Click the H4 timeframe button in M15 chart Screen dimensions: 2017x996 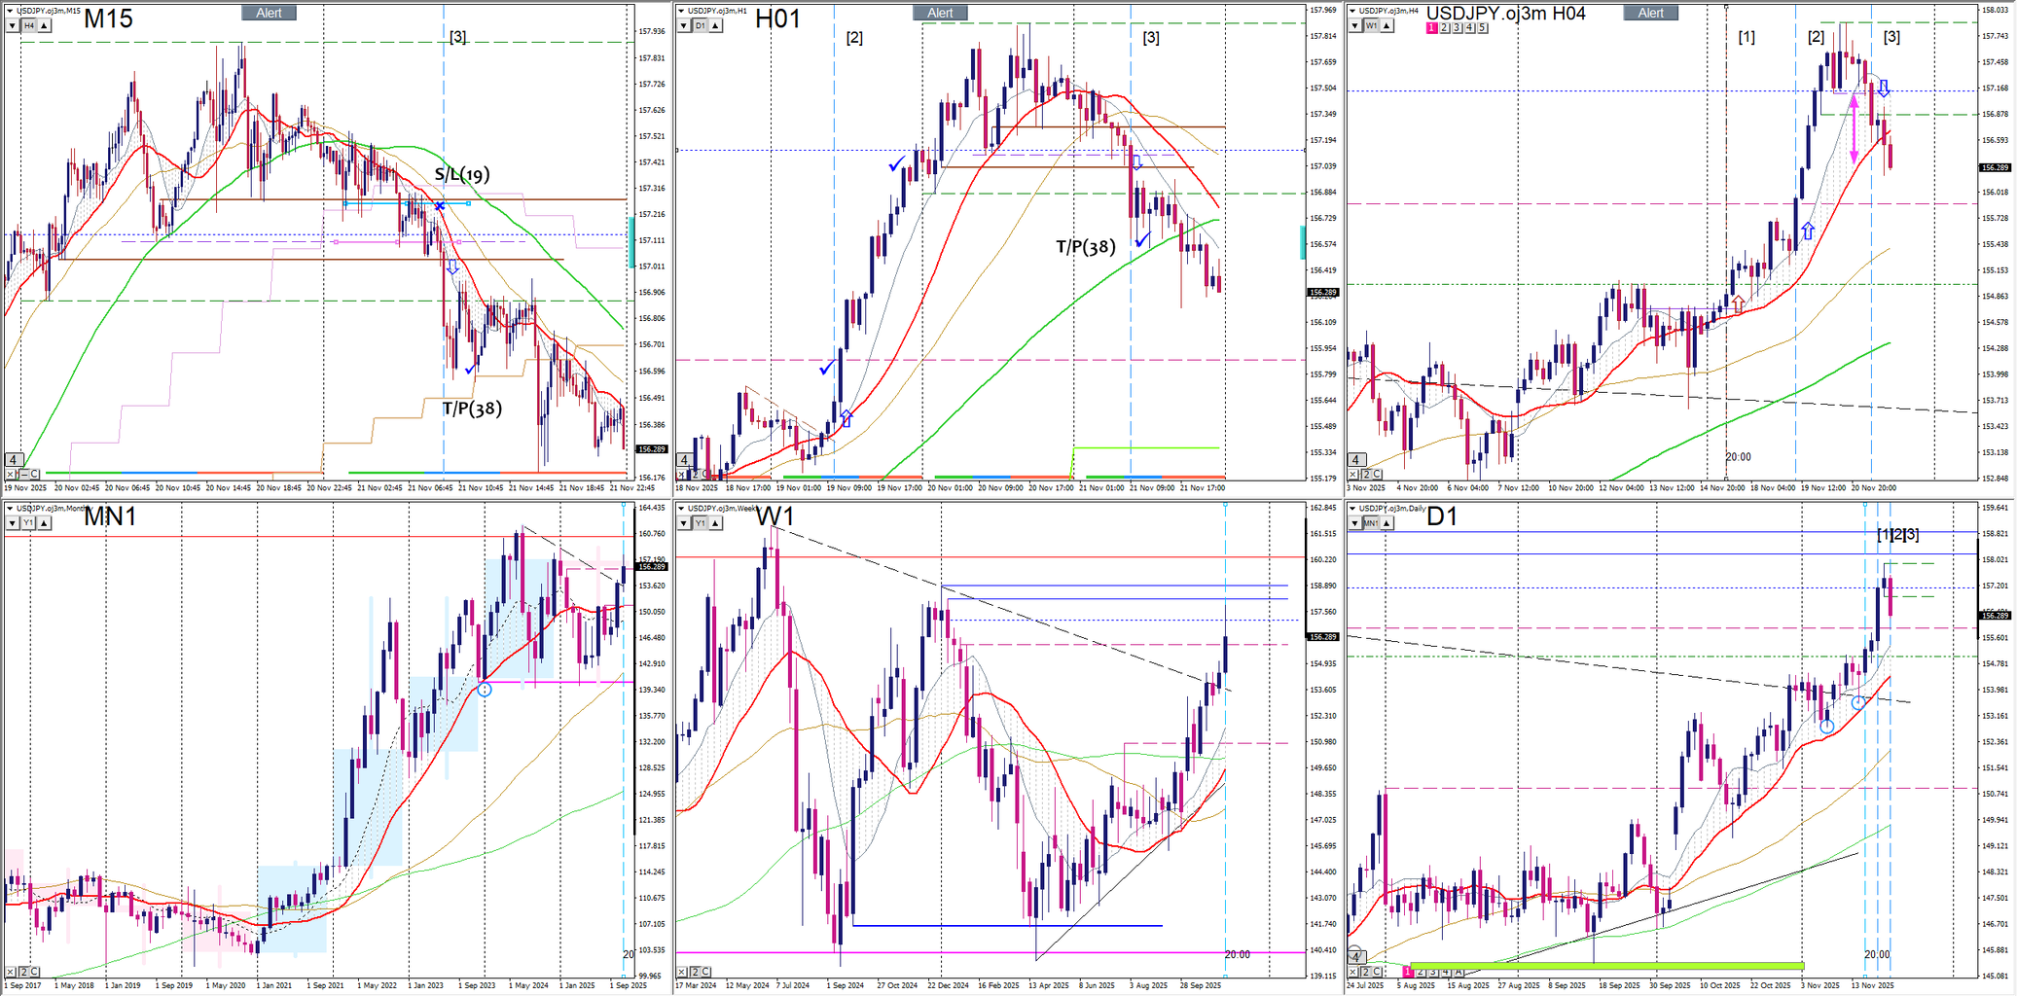[29, 26]
